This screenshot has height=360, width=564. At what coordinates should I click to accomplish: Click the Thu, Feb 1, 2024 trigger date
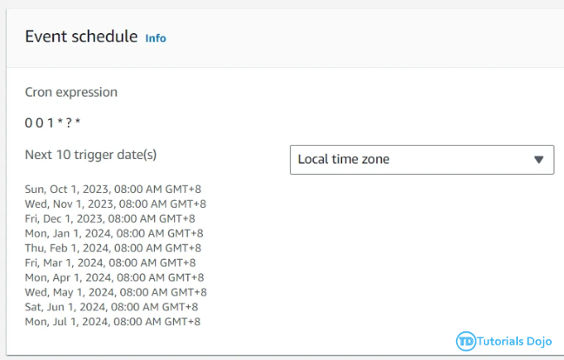point(113,248)
